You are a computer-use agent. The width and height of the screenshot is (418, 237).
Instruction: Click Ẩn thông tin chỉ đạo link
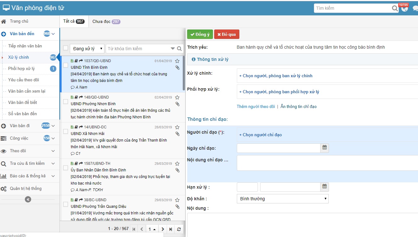298,106
